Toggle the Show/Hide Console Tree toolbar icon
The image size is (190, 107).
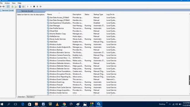8,7
